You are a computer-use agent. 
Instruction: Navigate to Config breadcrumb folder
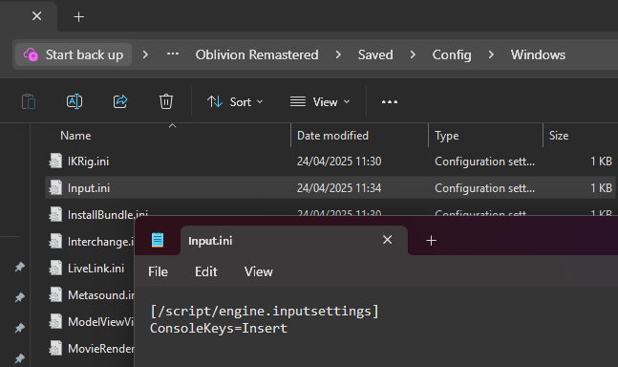click(452, 54)
